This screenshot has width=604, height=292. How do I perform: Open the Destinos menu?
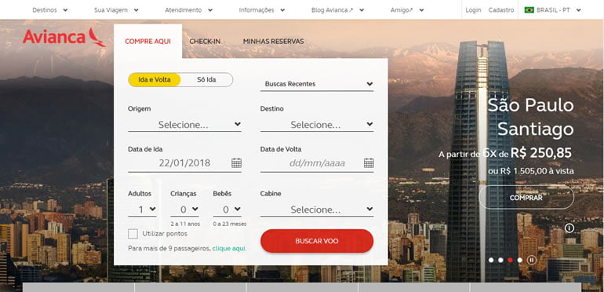(x=49, y=10)
